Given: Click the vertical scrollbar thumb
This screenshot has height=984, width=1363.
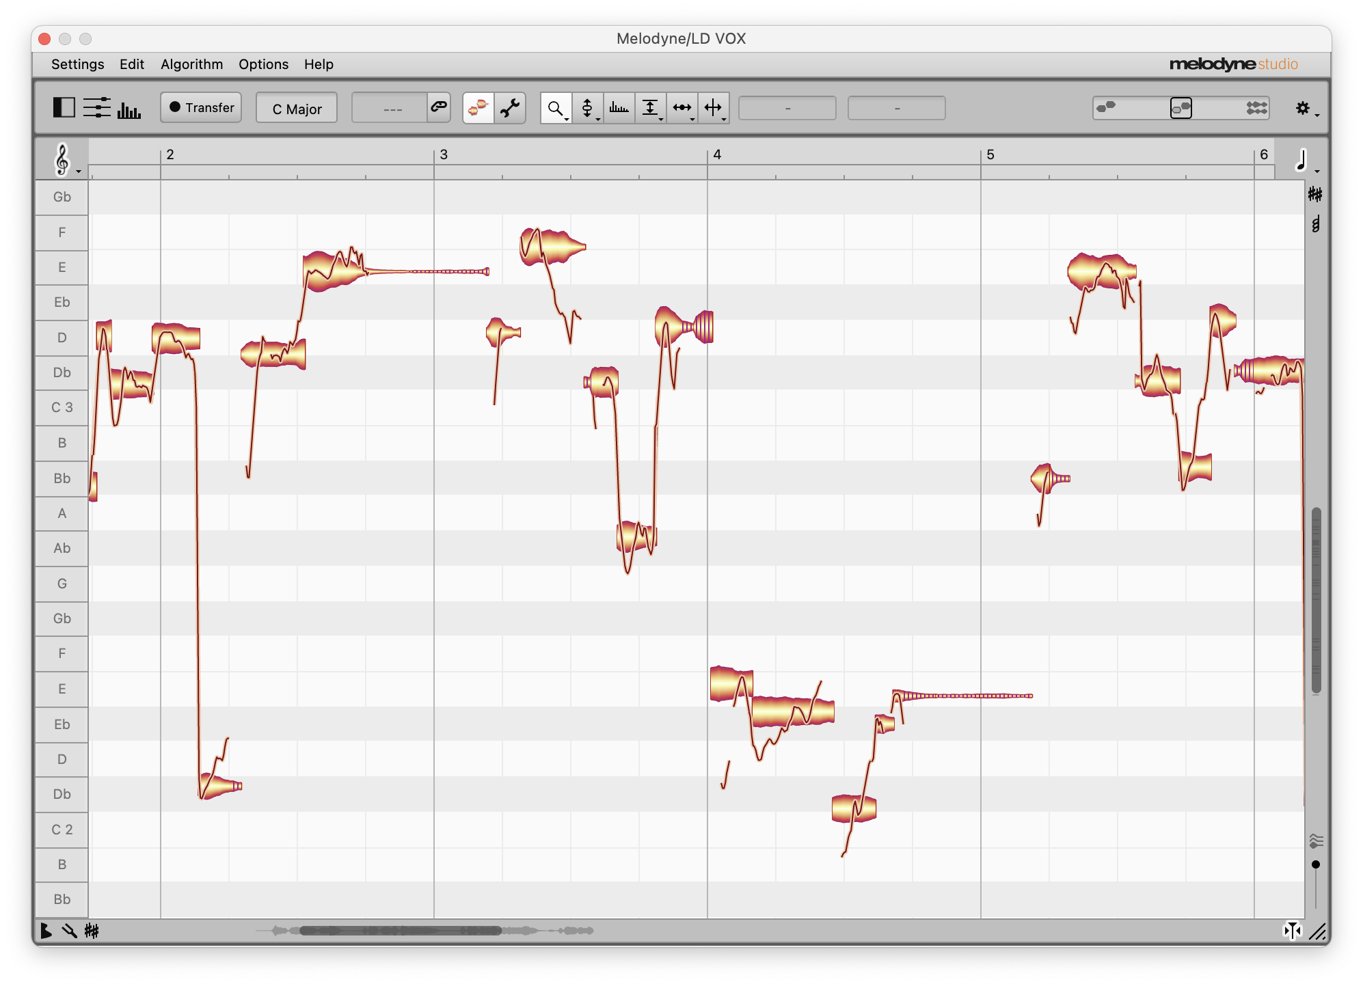Looking at the screenshot, I should click(1317, 600).
